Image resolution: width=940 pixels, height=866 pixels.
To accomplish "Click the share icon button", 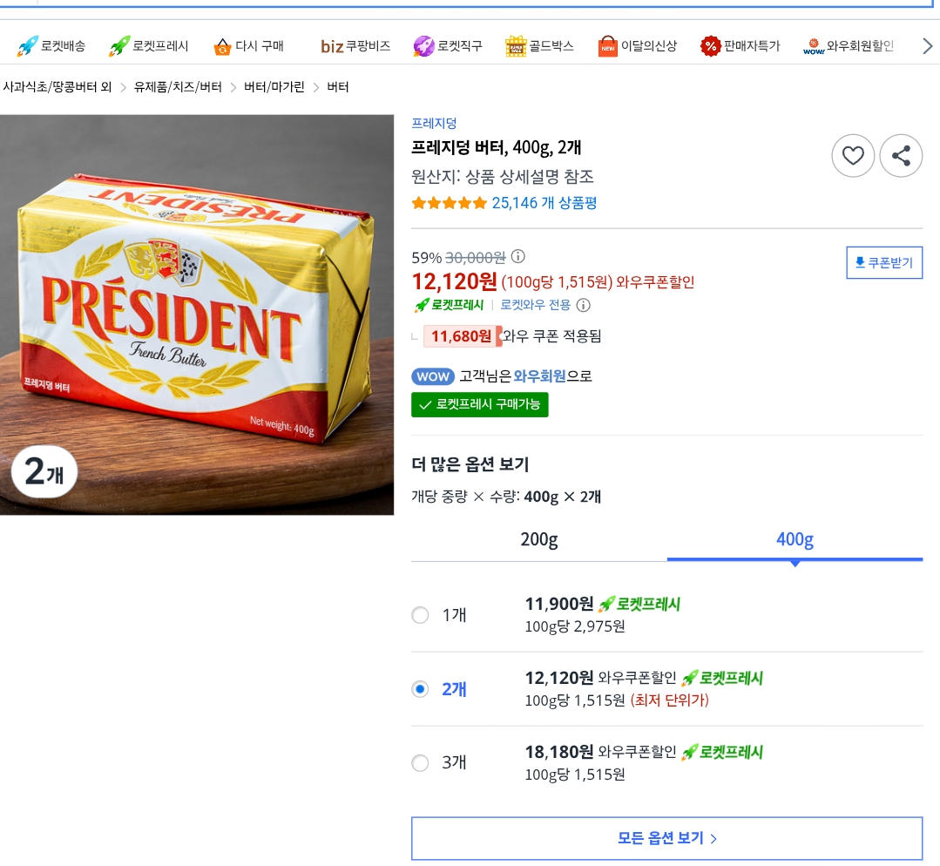I will (901, 157).
